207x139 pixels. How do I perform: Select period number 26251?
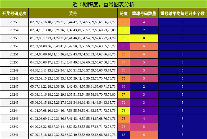click(14, 54)
